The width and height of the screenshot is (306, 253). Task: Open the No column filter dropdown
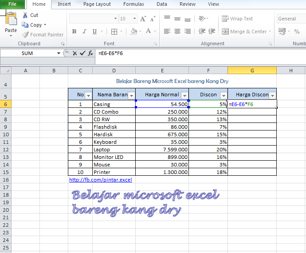[x=88, y=95]
